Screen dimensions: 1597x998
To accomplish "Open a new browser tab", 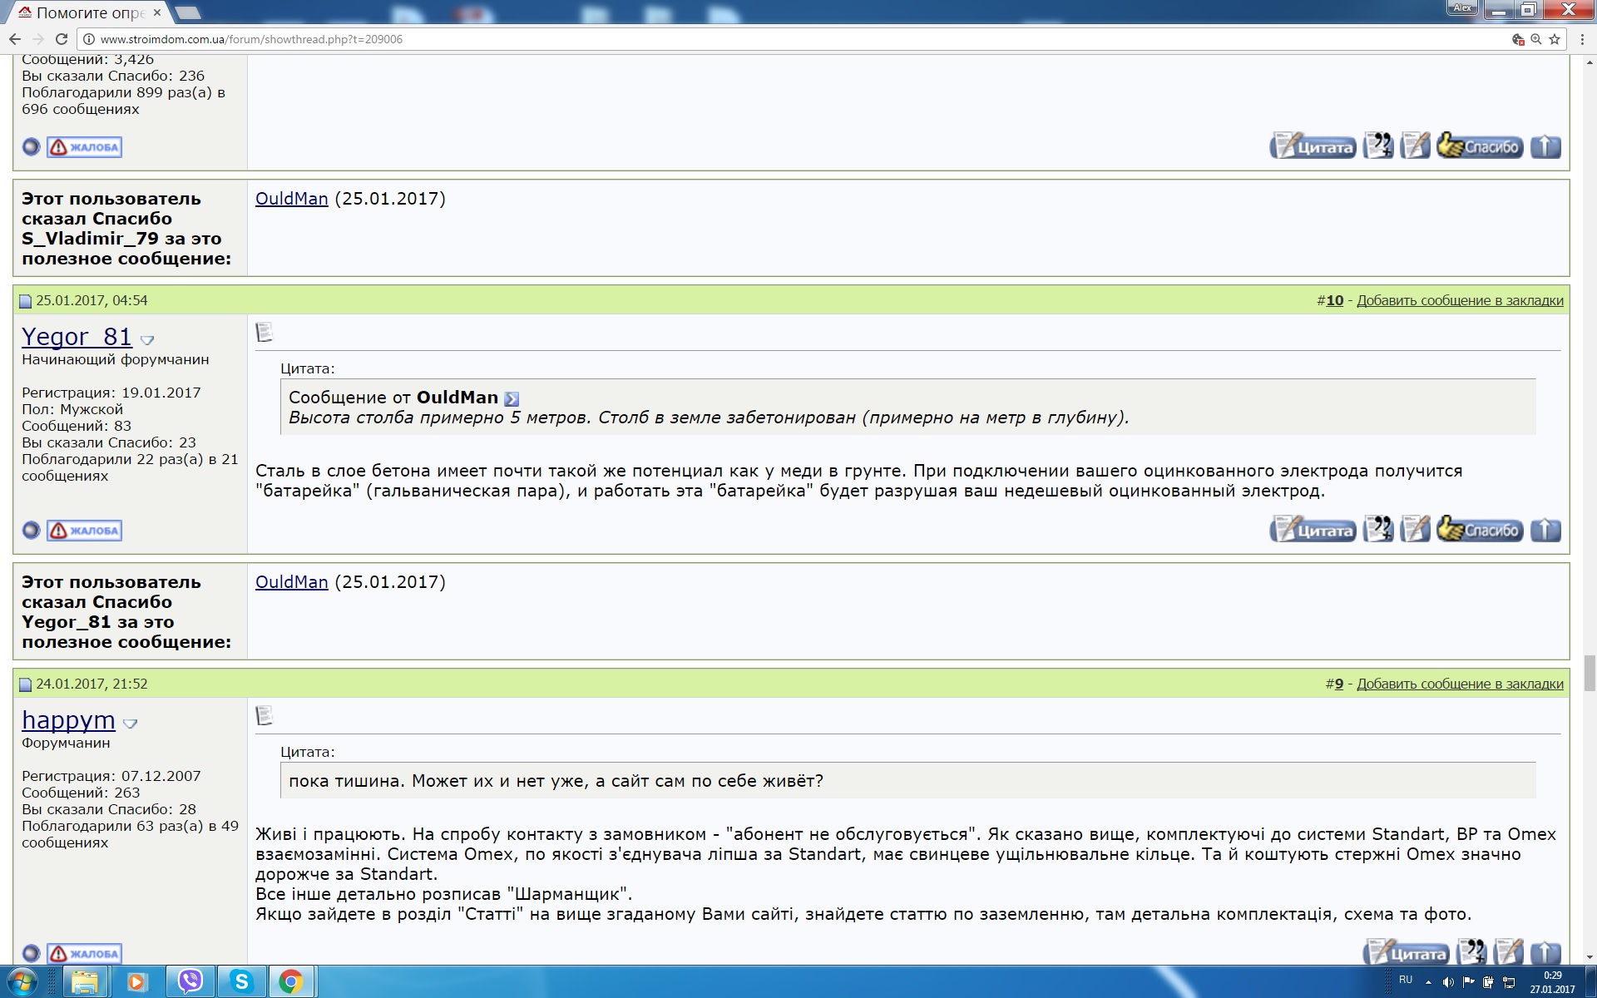I will point(188,12).
